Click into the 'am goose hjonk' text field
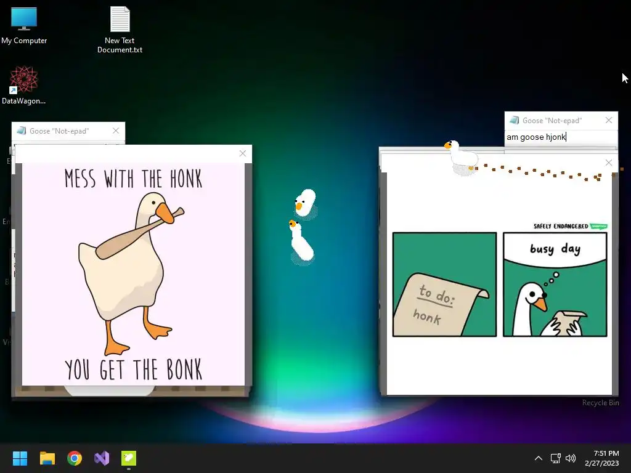This screenshot has width=631, height=473. coord(561,137)
